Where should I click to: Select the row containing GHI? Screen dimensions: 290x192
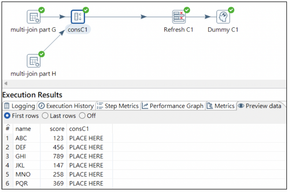coord(42,156)
